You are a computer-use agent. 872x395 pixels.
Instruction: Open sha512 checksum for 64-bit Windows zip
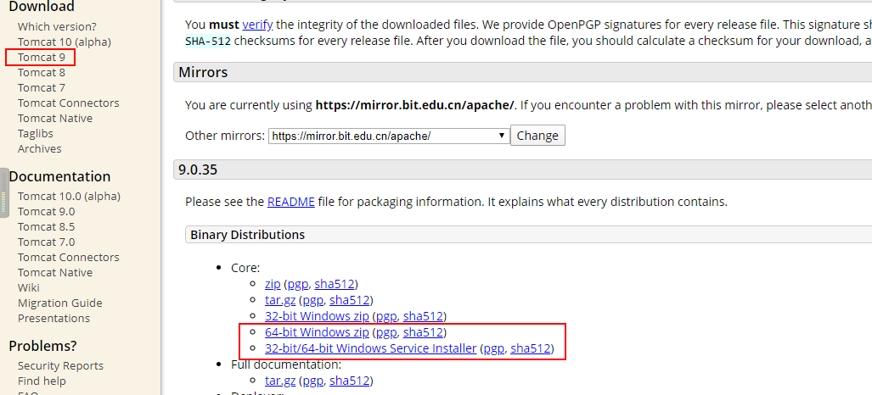423,332
